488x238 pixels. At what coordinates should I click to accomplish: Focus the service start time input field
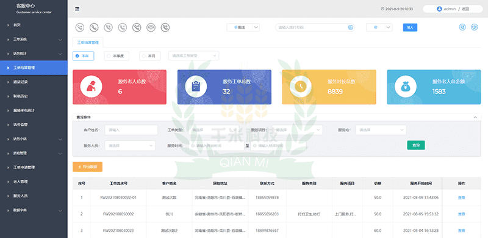tap(217, 145)
